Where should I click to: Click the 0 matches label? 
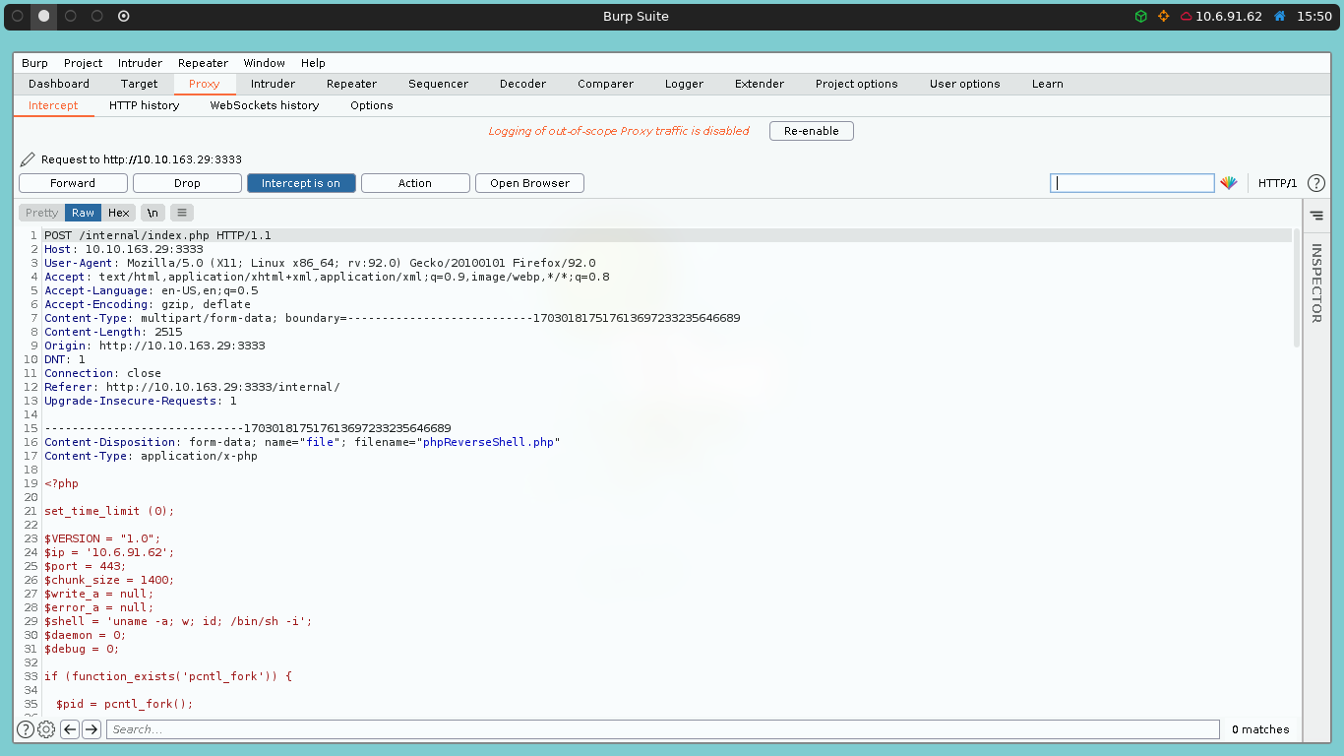[x=1260, y=729]
